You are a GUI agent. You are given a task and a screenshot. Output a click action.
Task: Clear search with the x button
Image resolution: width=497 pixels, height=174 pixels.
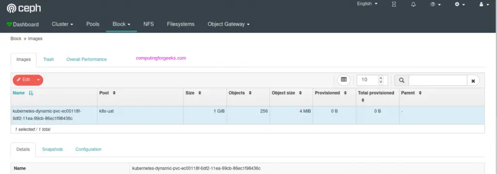pyautogui.click(x=473, y=81)
